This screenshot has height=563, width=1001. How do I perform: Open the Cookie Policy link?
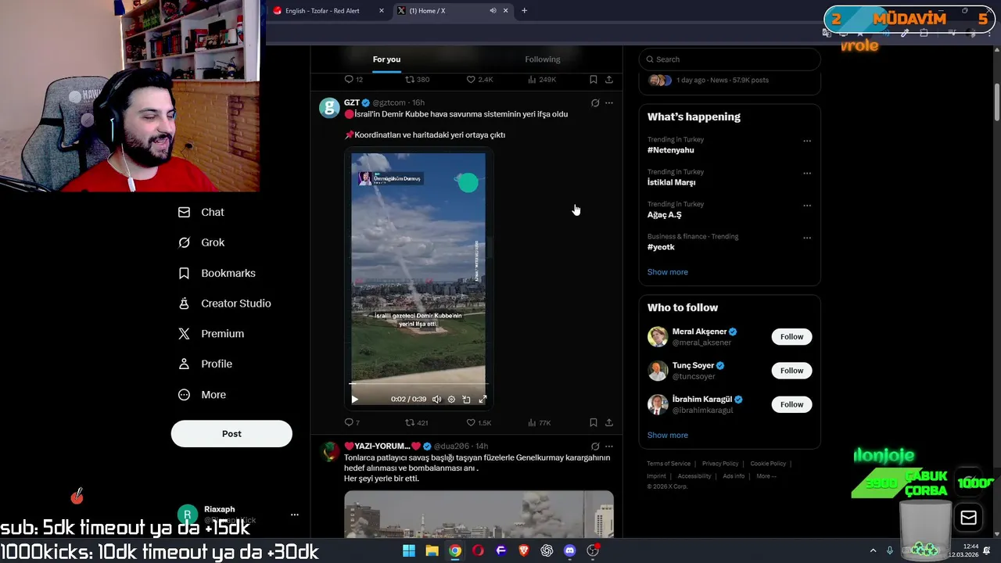coord(768,464)
